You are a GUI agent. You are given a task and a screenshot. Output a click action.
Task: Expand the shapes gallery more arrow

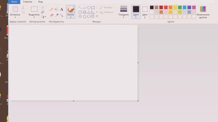click(97, 16)
